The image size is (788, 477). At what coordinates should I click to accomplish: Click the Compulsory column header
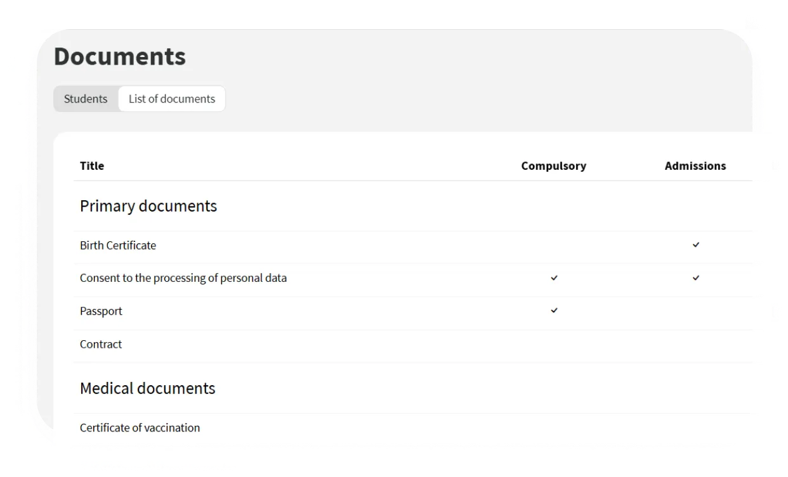coord(553,166)
